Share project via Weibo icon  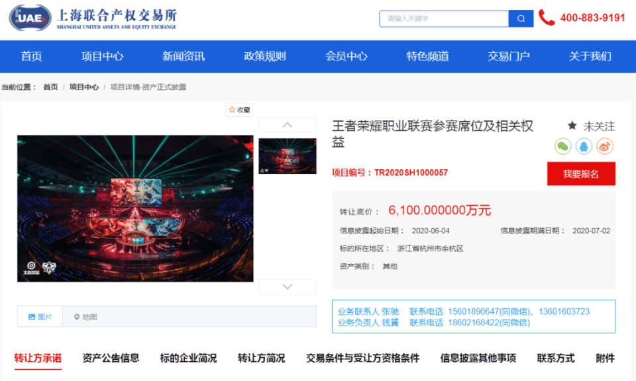[605, 146]
